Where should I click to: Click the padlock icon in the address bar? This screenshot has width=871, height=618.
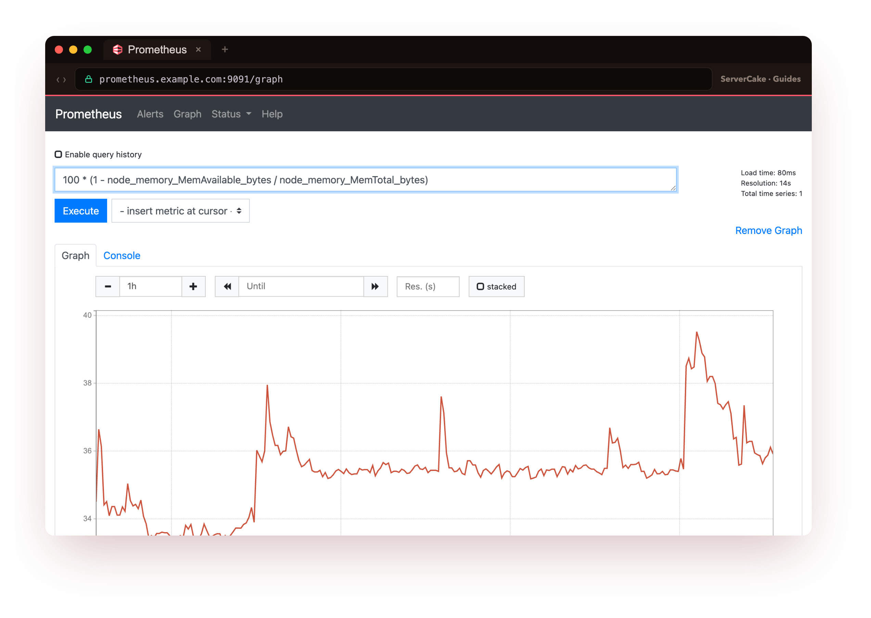pos(89,79)
